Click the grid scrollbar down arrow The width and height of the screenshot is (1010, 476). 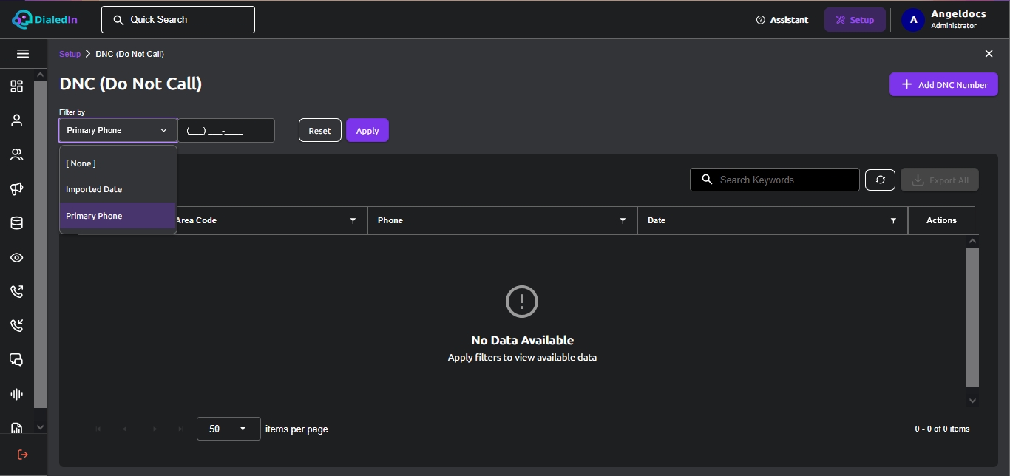[x=972, y=400]
